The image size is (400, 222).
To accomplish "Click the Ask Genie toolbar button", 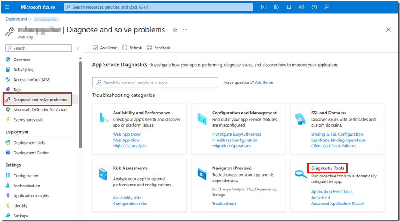I will coord(105,48).
